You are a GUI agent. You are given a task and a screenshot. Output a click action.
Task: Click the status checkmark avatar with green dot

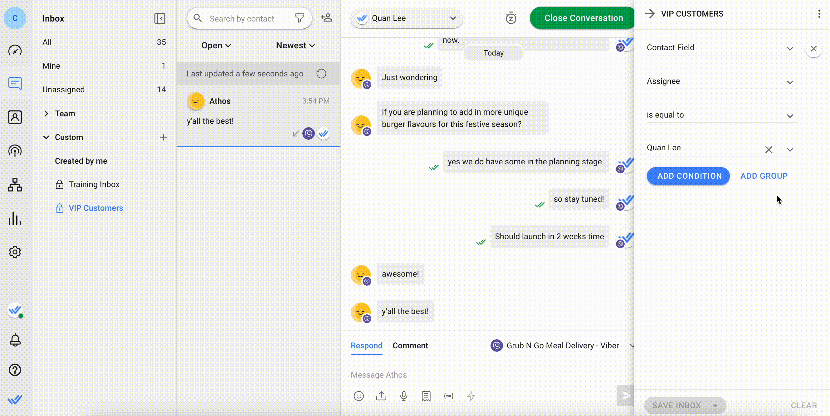coord(15,310)
